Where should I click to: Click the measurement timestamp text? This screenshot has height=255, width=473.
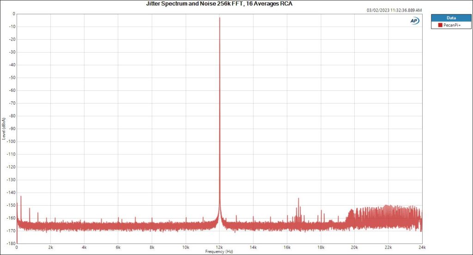click(x=394, y=10)
